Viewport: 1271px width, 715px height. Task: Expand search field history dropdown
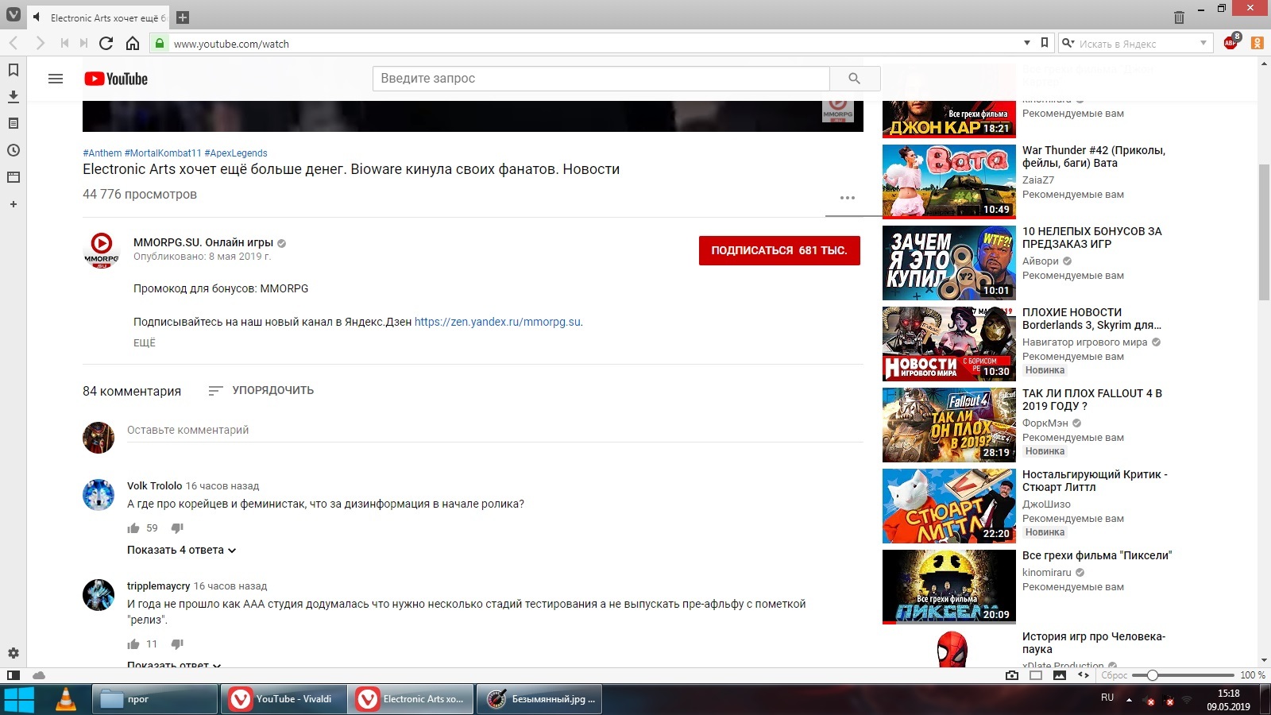(x=1203, y=43)
